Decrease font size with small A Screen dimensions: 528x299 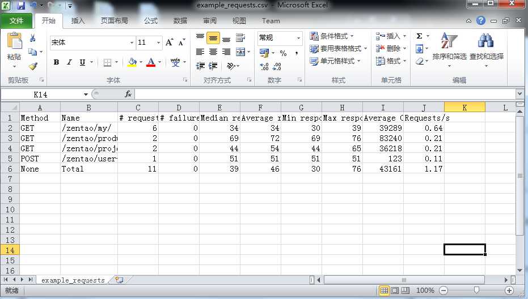click(181, 42)
